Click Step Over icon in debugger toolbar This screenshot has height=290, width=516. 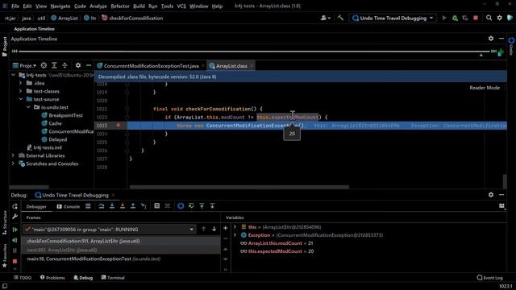[102, 206]
